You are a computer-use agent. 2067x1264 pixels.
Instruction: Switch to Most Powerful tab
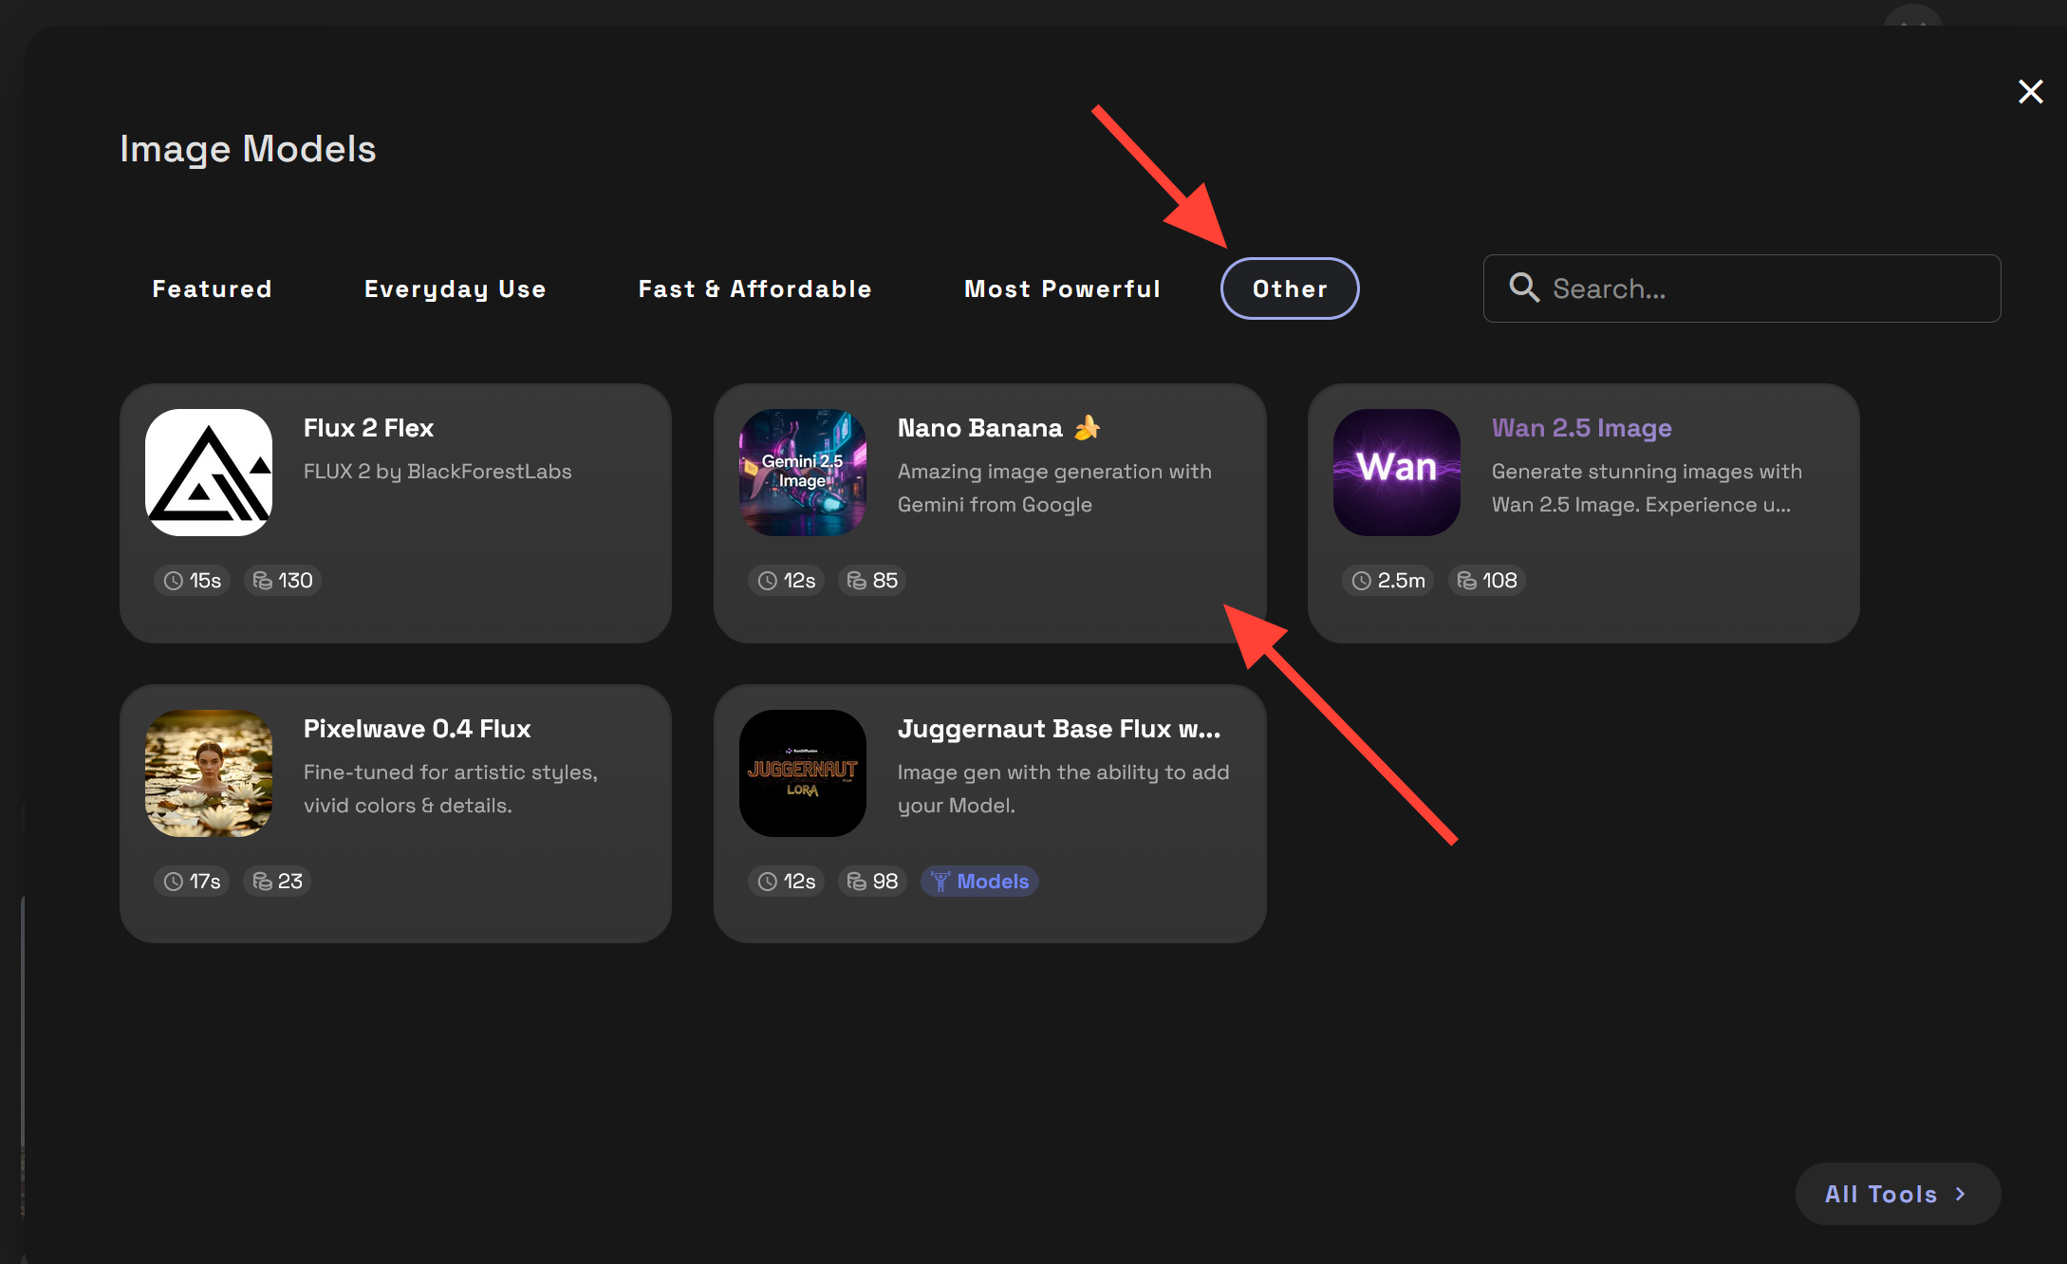1063,288
